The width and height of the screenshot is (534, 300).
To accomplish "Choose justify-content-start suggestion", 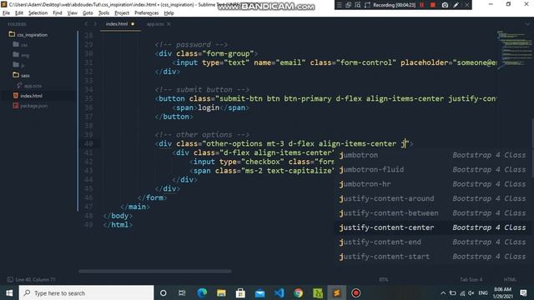I will tap(432, 257).
